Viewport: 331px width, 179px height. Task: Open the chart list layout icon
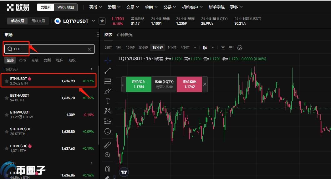(231, 48)
